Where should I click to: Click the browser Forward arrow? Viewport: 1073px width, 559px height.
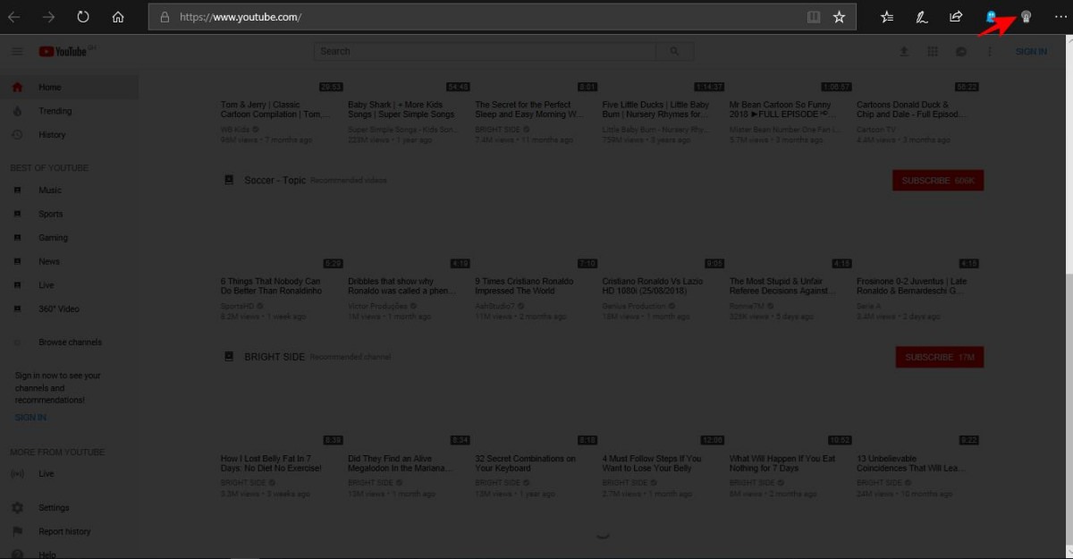click(48, 17)
